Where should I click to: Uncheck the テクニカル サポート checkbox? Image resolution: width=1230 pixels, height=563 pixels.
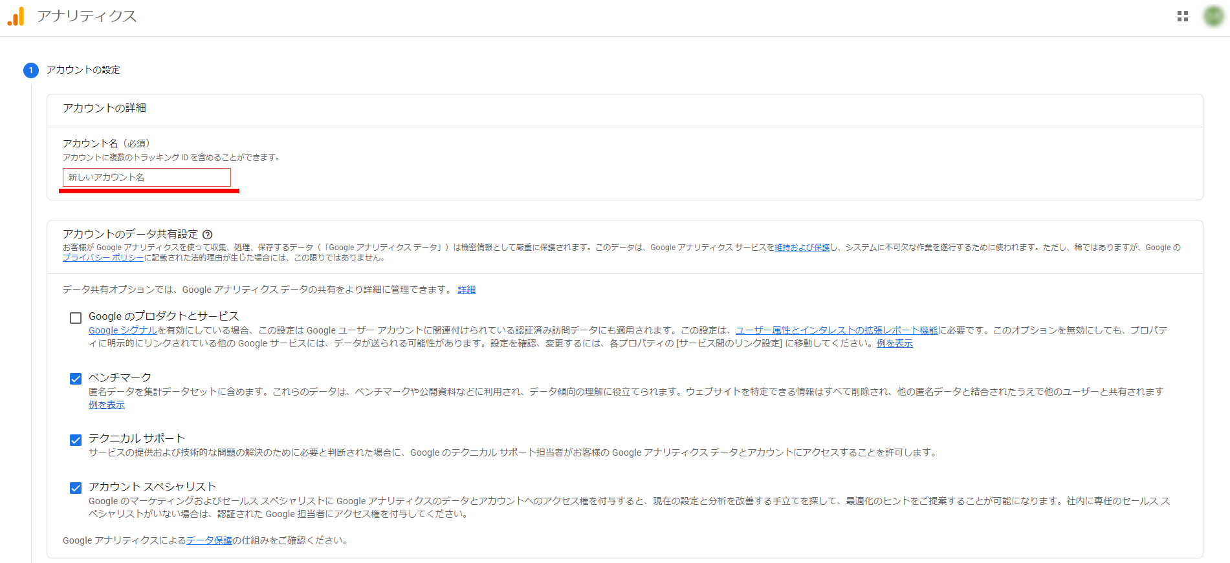pyautogui.click(x=76, y=440)
